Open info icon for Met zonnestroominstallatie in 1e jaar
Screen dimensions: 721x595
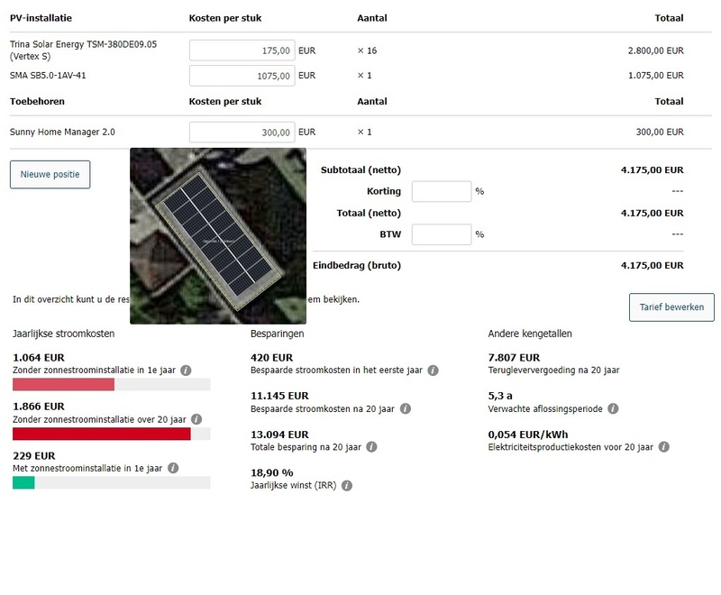click(x=173, y=468)
